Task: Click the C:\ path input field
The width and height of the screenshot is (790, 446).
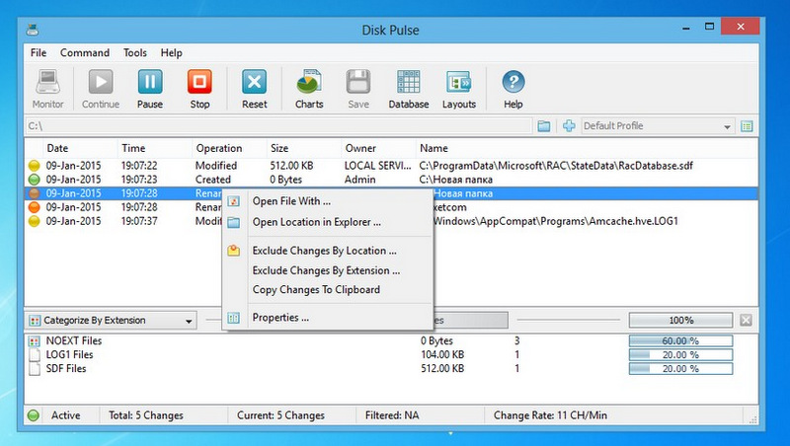Action: [x=278, y=126]
